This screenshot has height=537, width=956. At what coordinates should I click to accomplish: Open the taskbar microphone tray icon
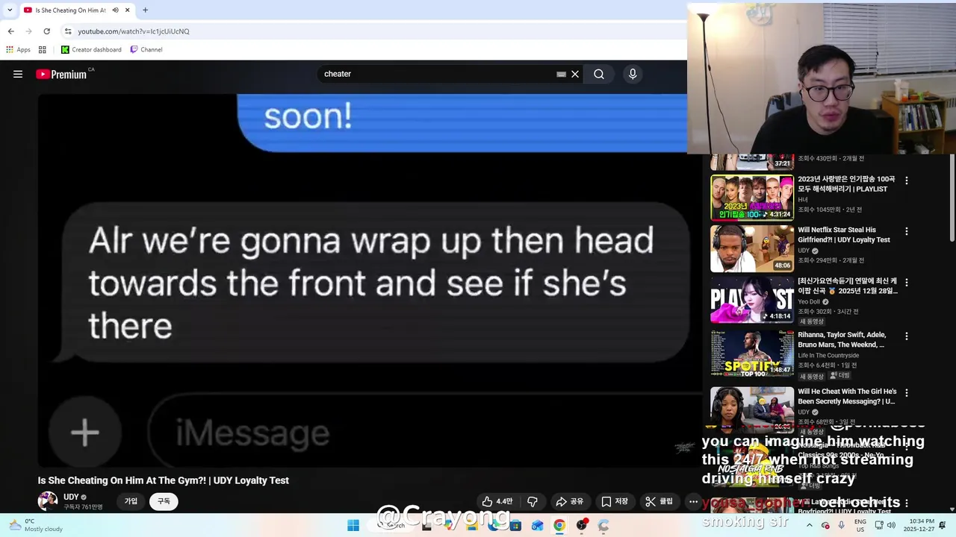tap(842, 525)
